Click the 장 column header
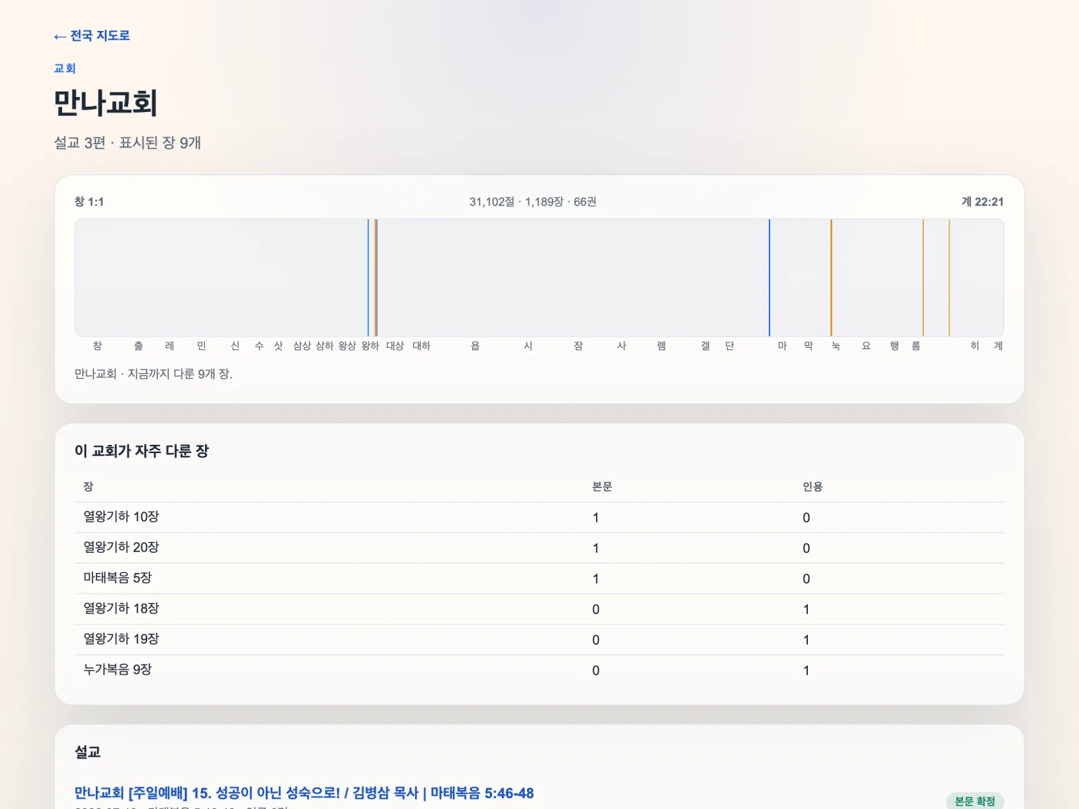This screenshot has height=809, width=1079. (88, 487)
